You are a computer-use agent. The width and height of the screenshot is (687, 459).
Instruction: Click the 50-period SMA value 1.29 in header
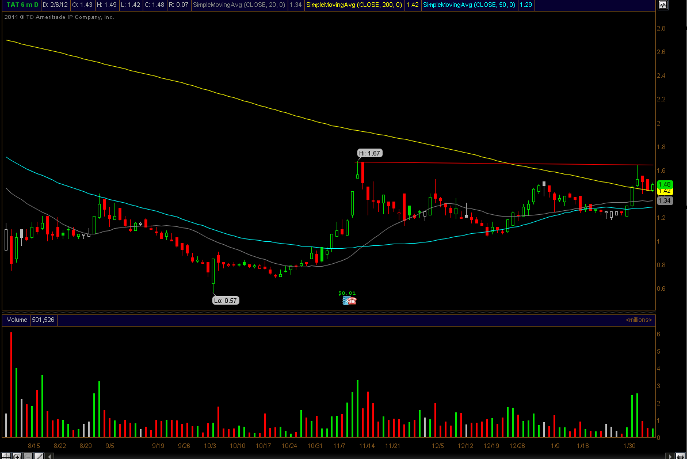point(525,5)
